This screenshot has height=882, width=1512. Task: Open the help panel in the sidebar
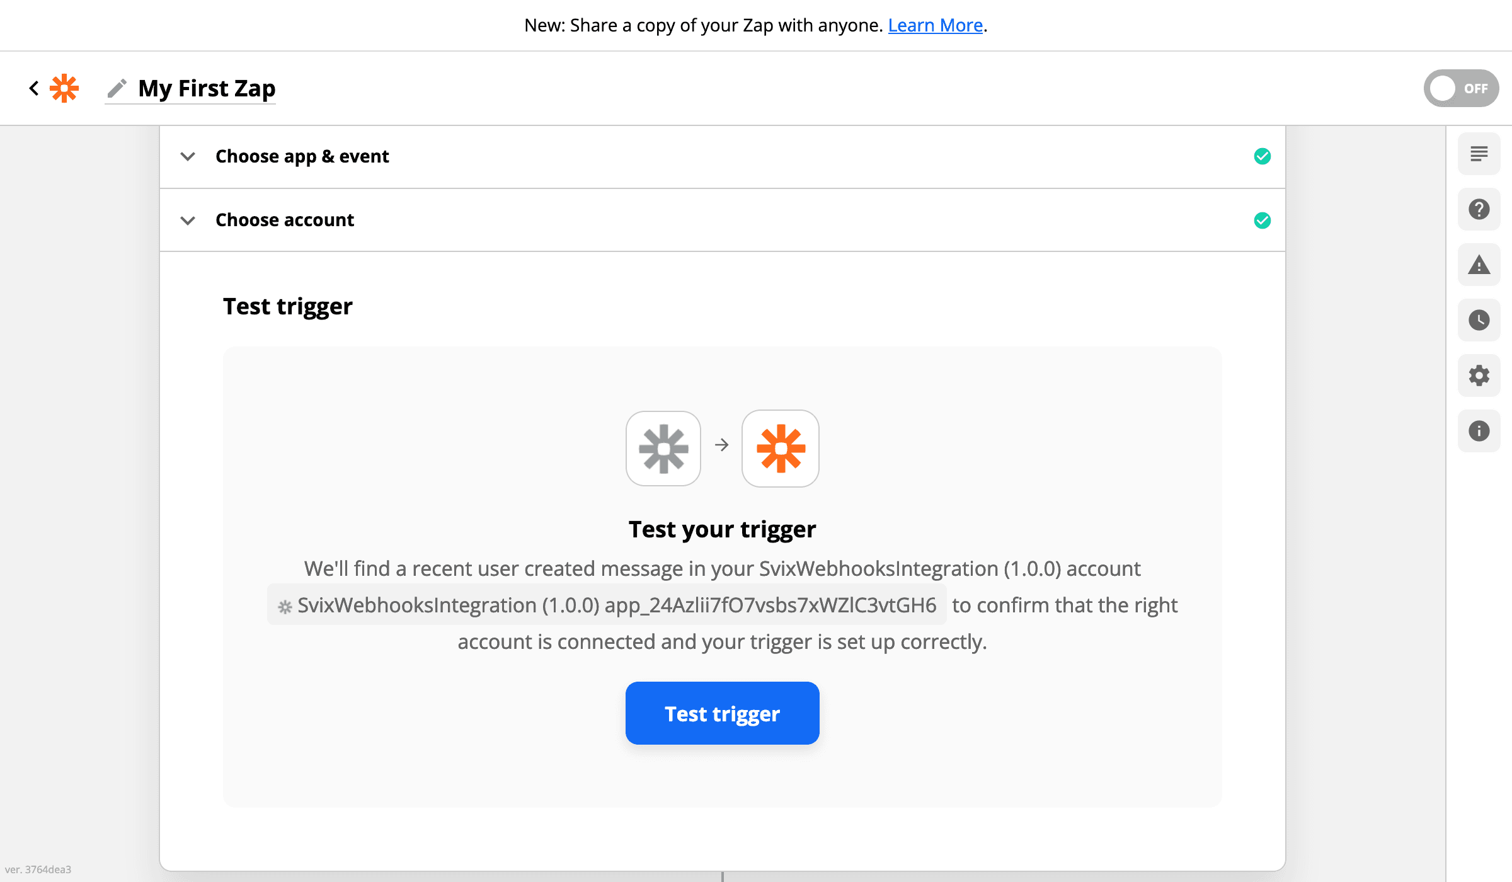pos(1479,209)
